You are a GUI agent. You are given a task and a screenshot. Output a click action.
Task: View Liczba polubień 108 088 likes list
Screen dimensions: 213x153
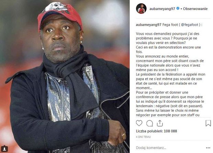click(x=157, y=131)
